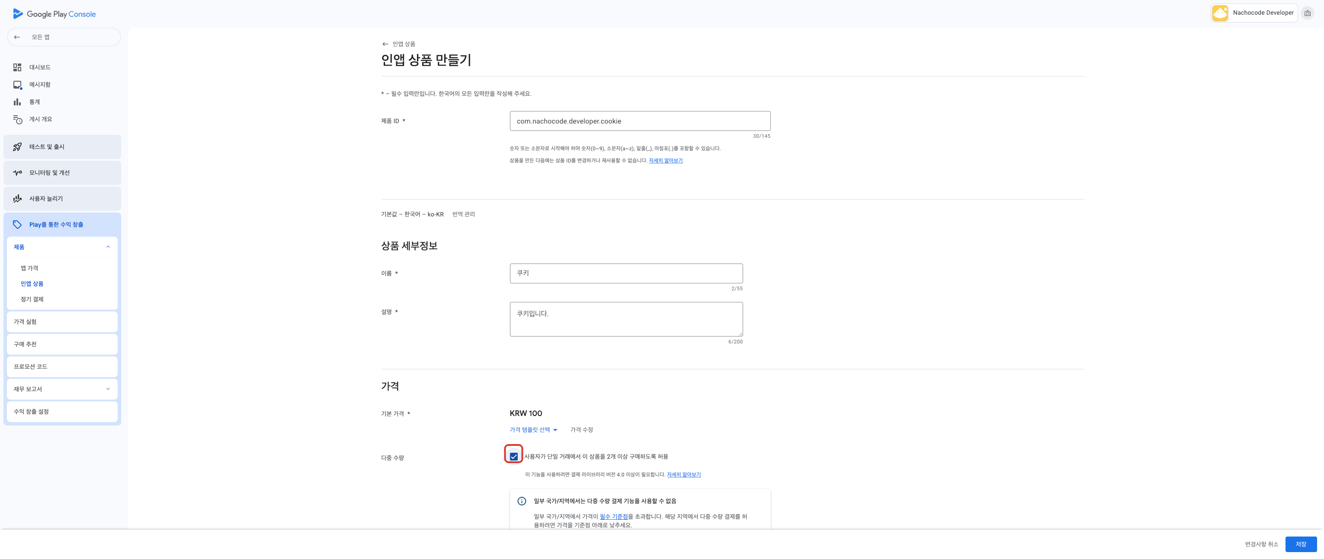The height and width of the screenshot is (559, 1324).
Task: Click 변경사항 취소 to discard changes
Action: pyautogui.click(x=1261, y=544)
